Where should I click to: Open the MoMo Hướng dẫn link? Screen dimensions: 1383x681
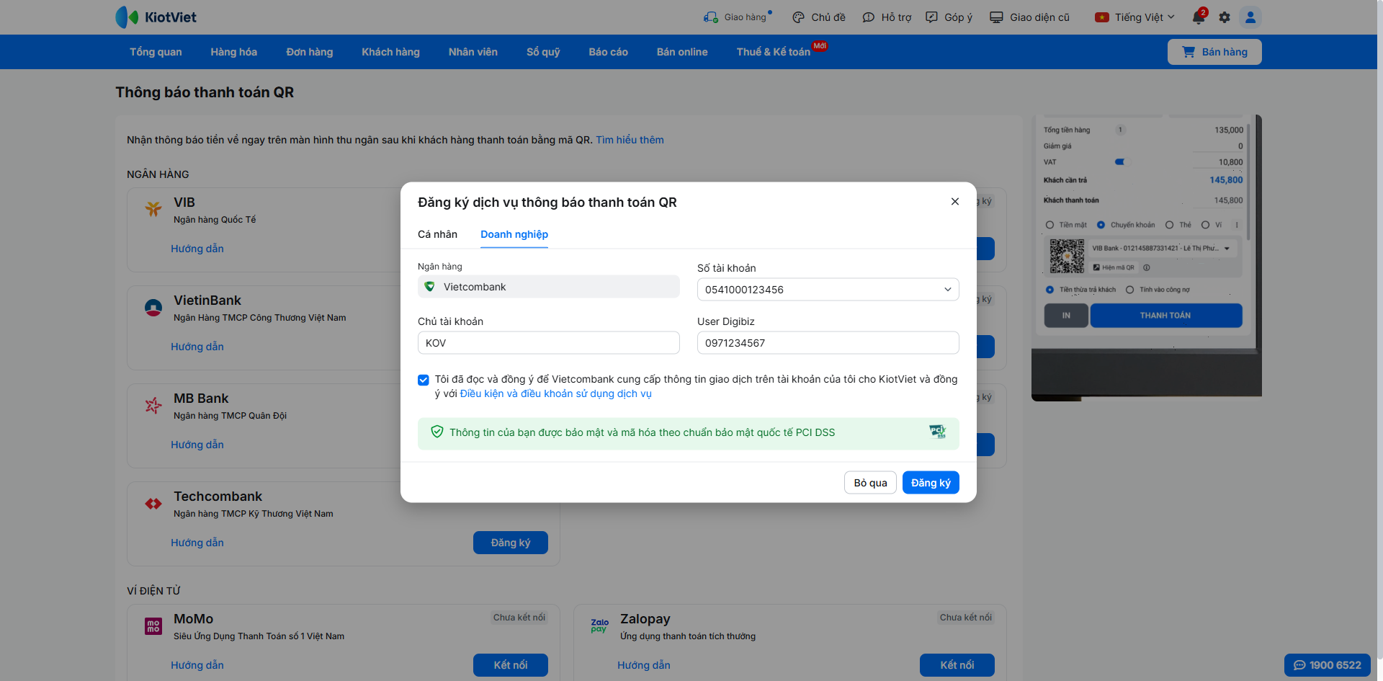coord(197,665)
